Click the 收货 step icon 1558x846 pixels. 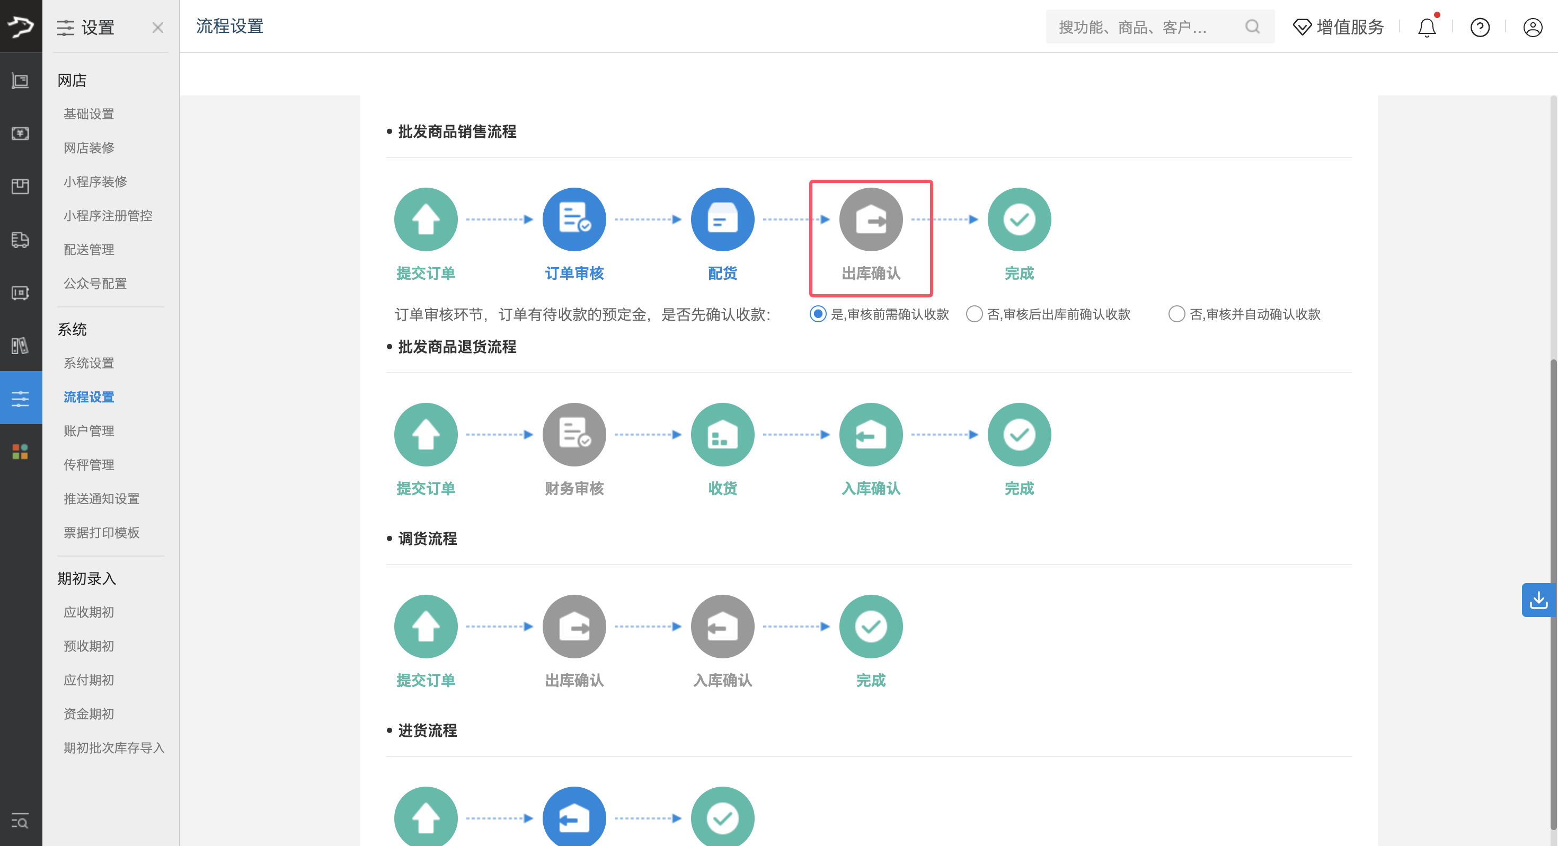[722, 434]
